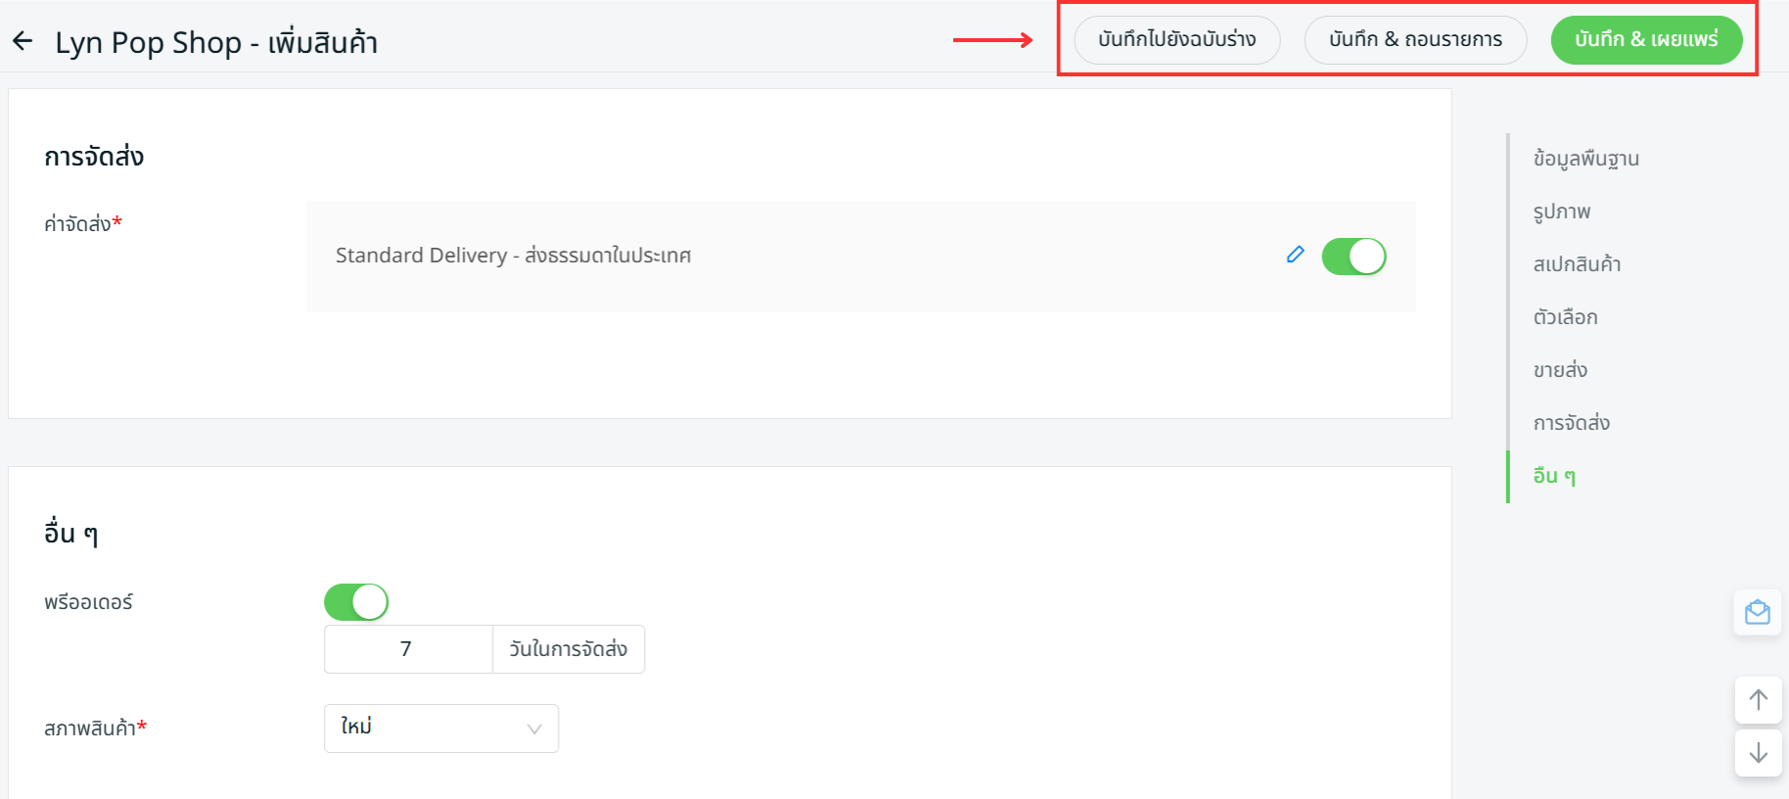1789x799 pixels.
Task: Navigate to สเปกสินค้า section
Action: point(1577,264)
